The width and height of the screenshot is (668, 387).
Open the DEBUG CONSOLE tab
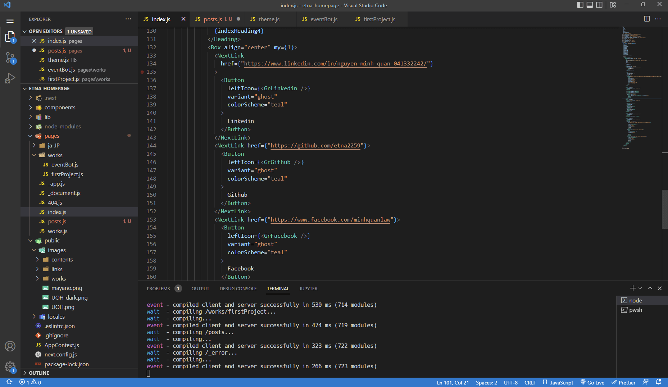point(238,288)
